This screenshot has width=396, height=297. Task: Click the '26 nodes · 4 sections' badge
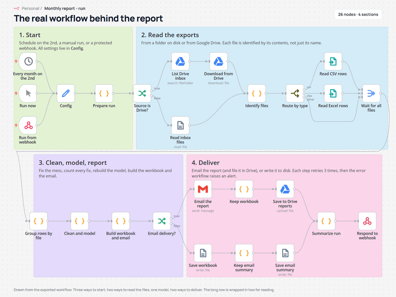[x=358, y=14]
